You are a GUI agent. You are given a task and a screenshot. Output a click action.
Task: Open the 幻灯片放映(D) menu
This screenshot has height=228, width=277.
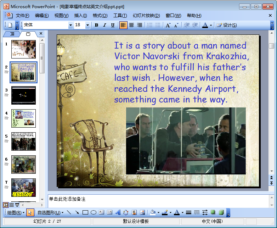[x=146, y=16]
